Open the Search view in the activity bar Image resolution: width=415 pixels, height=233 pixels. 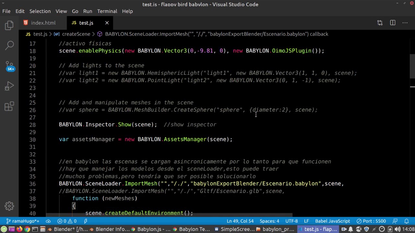[x=9, y=45]
